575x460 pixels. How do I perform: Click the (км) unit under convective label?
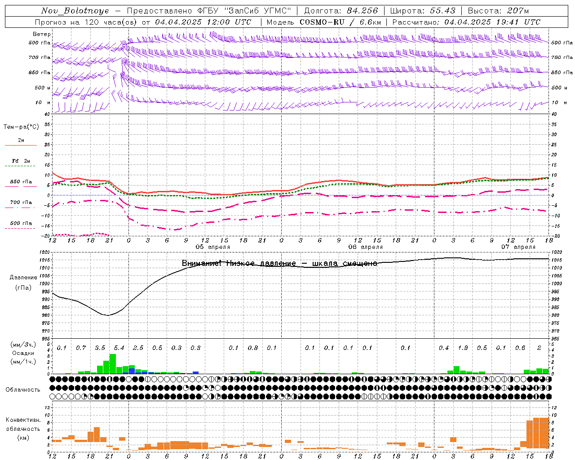tap(23, 438)
